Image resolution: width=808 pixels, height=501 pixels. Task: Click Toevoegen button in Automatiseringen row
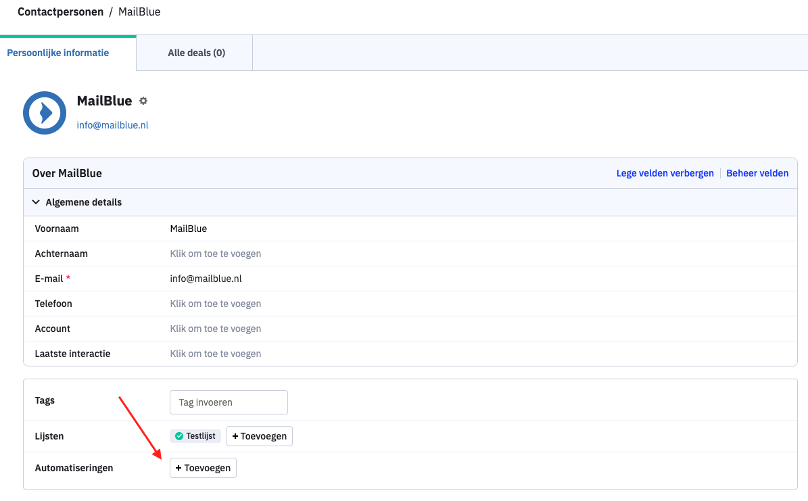click(x=203, y=468)
